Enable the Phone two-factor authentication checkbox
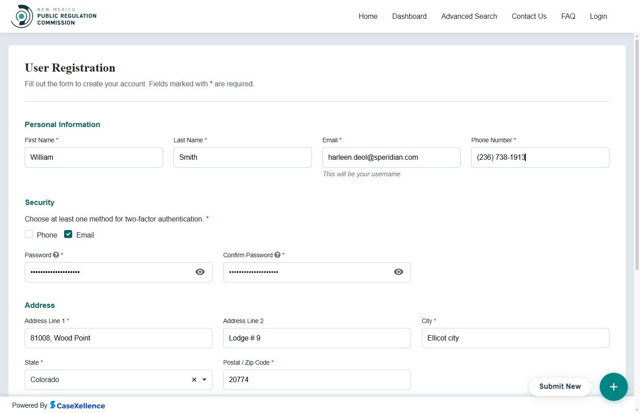The height and width of the screenshot is (413, 640). pyautogui.click(x=29, y=234)
